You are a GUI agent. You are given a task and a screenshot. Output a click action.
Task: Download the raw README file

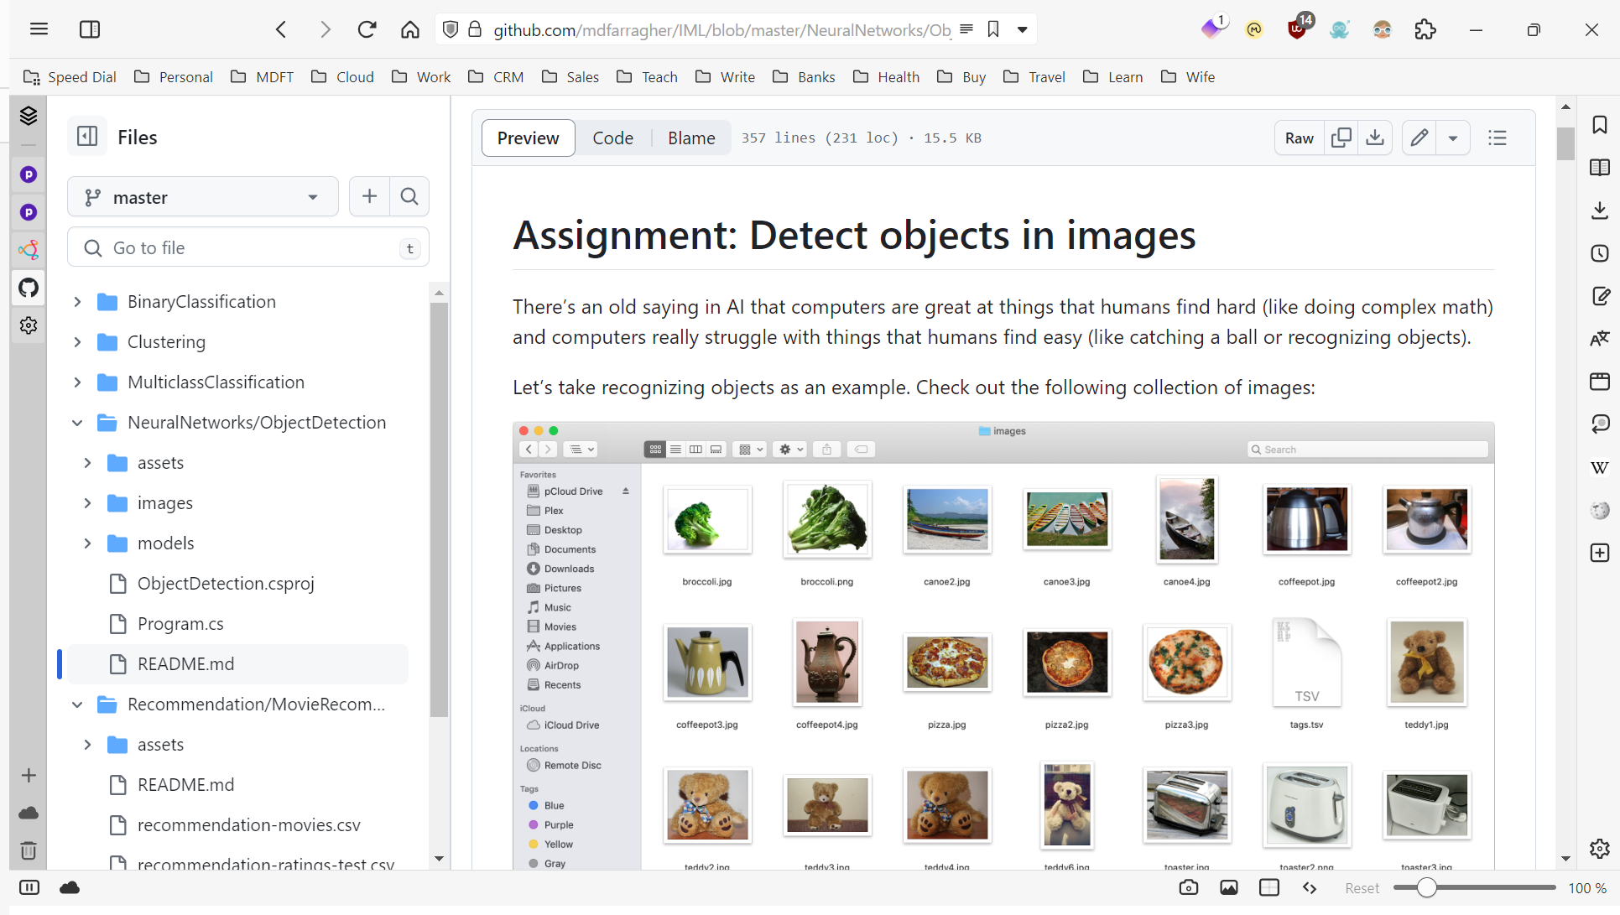pyautogui.click(x=1375, y=138)
